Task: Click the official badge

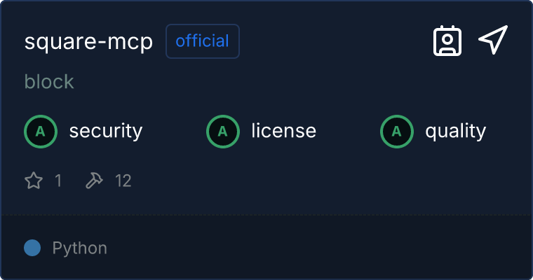Action: tap(203, 41)
